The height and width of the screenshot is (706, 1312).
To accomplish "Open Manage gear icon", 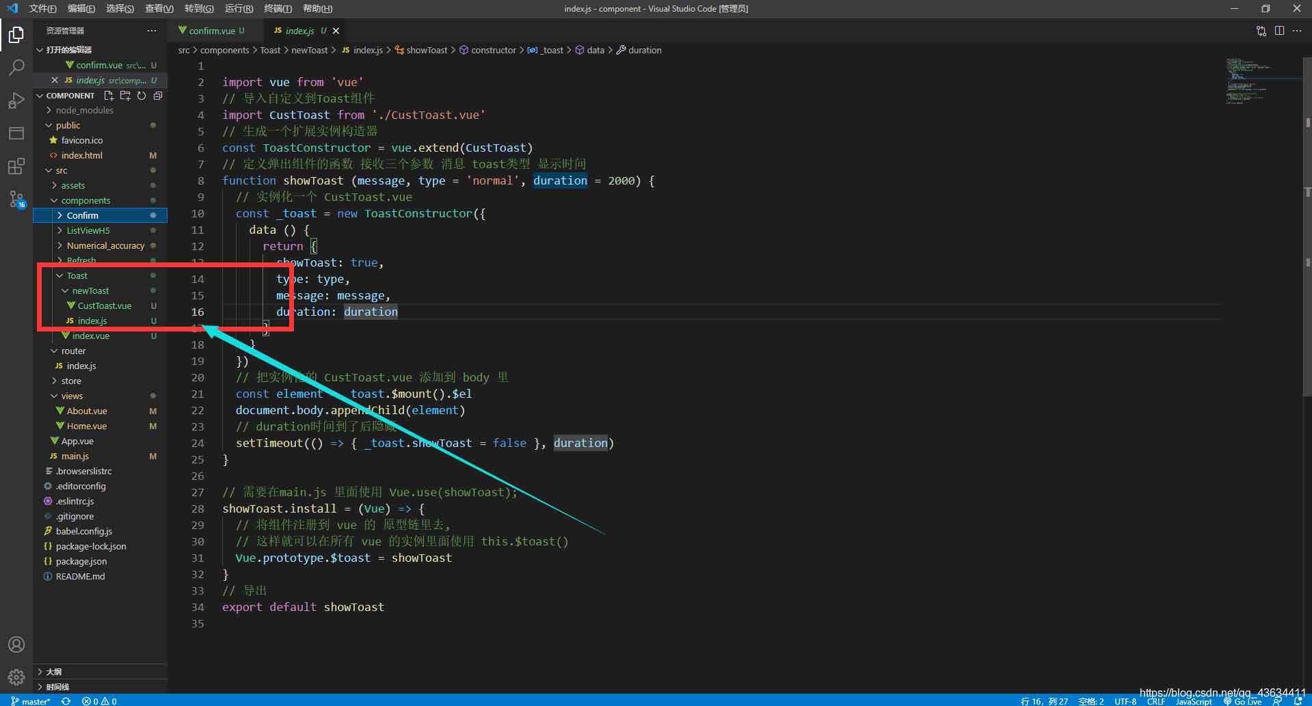I will point(16,677).
